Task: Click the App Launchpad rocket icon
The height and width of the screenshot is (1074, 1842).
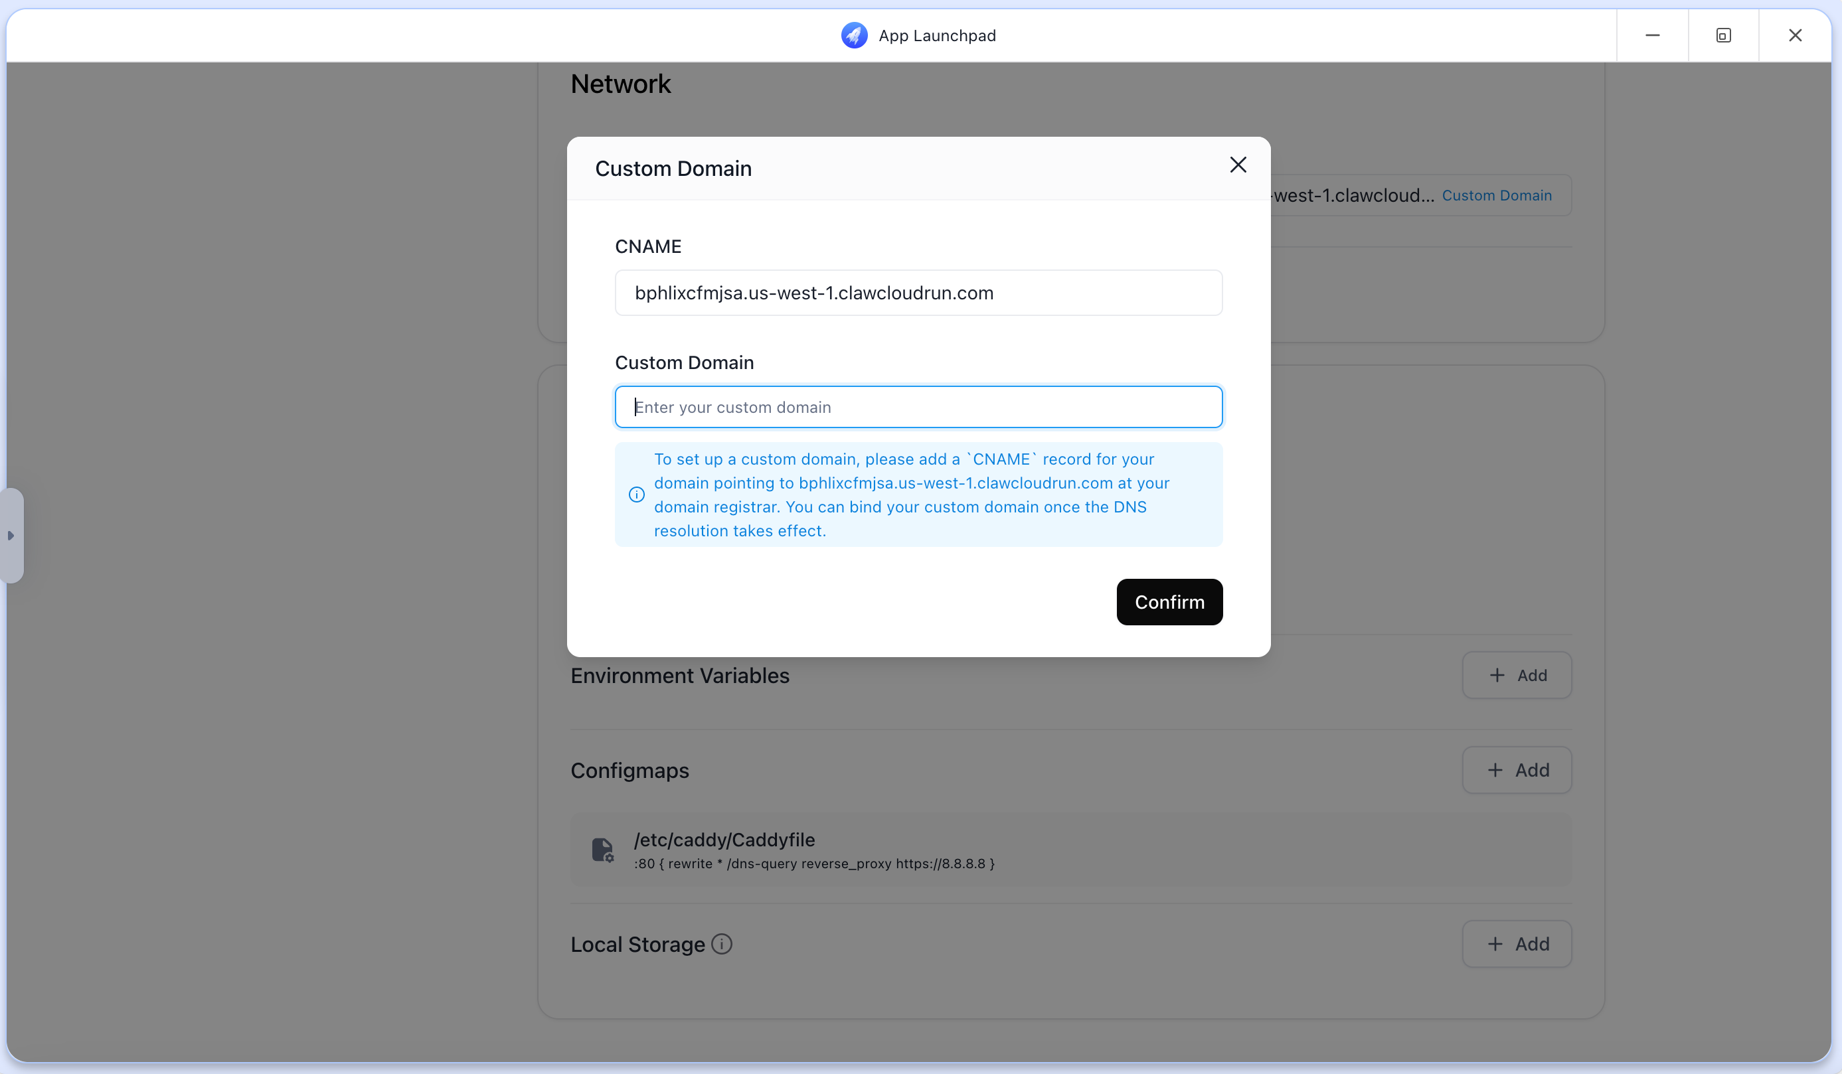Action: 854,35
